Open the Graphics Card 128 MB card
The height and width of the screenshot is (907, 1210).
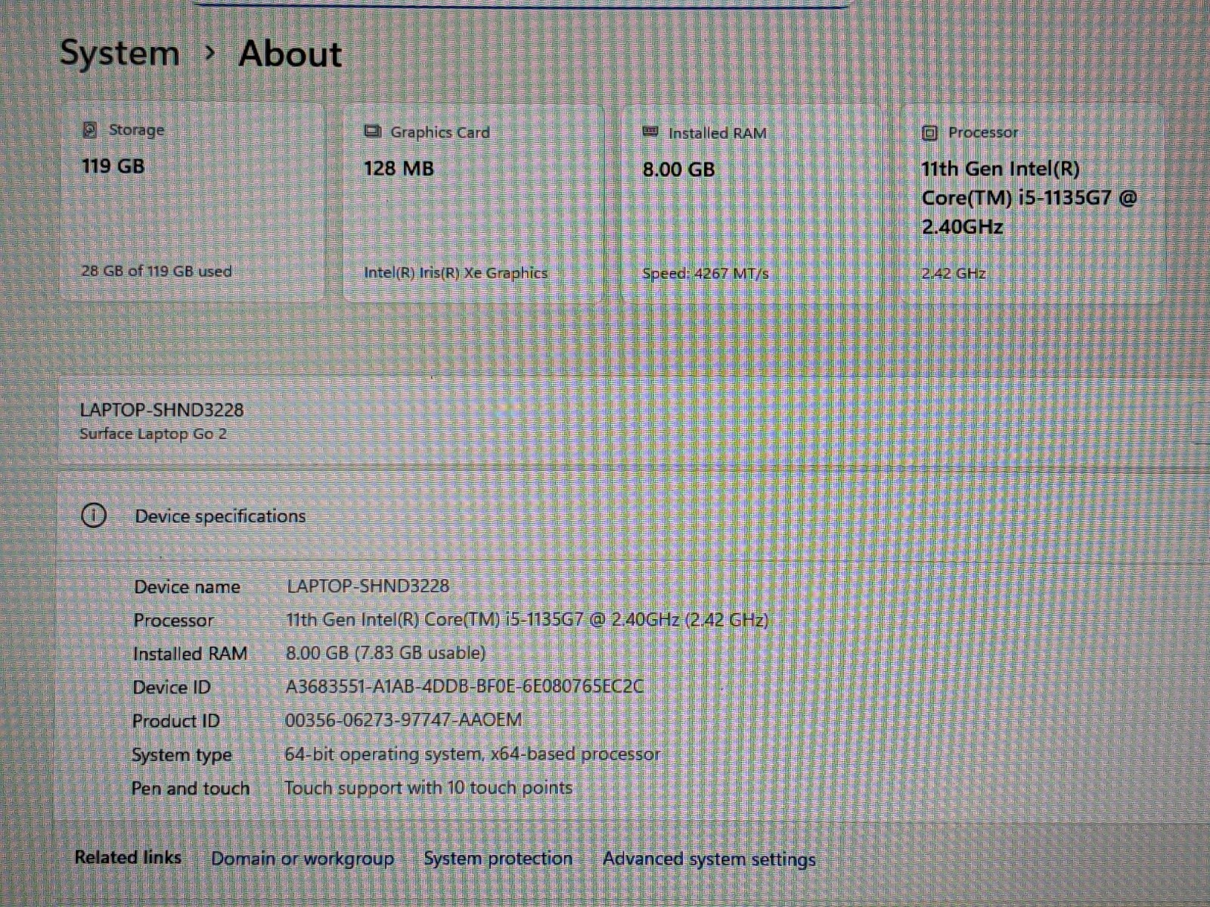(x=473, y=203)
